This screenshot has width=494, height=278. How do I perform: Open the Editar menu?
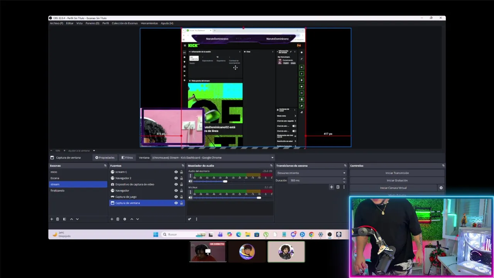pyautogui.click(x=69, y=23)
